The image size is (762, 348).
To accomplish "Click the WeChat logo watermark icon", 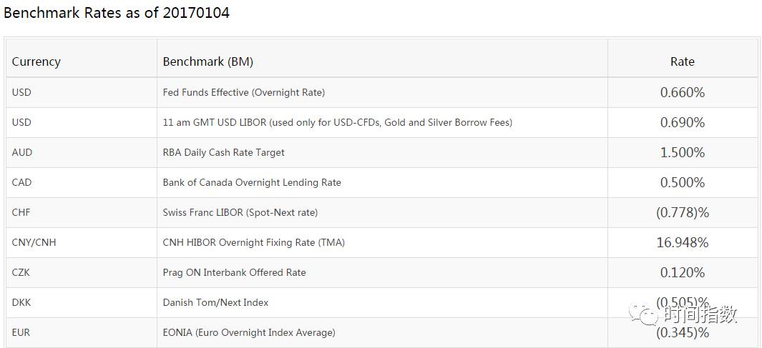I will click(643, 313).
